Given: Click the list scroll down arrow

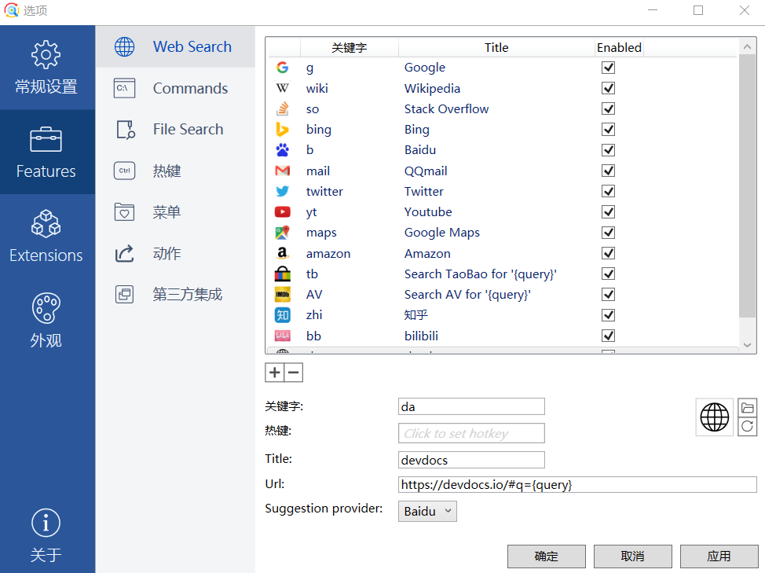Looking at the screenshot, I should pyautogui.click(x=747, y=344).
